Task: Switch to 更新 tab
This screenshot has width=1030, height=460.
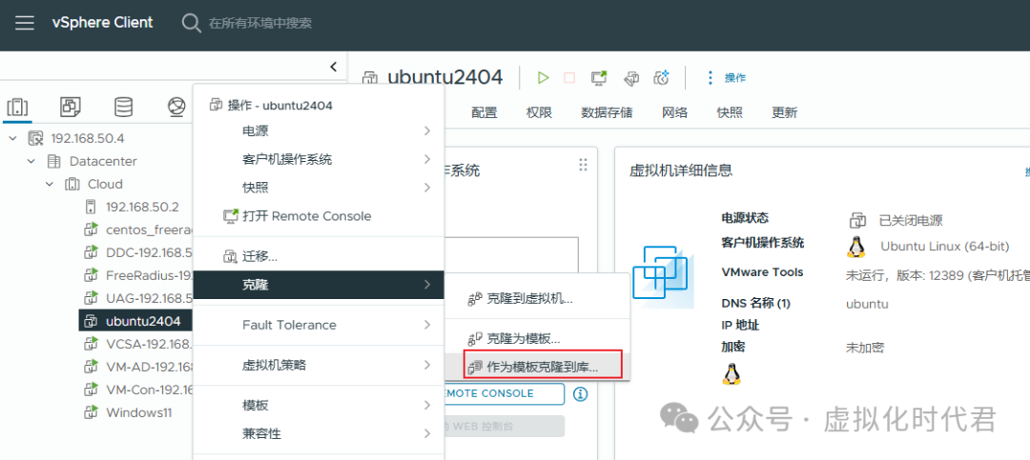Action: point(784,112)
